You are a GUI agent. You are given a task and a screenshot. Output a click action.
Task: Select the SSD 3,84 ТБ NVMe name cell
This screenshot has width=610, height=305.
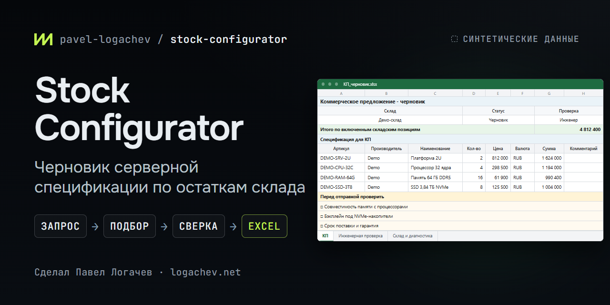(435, 187)
